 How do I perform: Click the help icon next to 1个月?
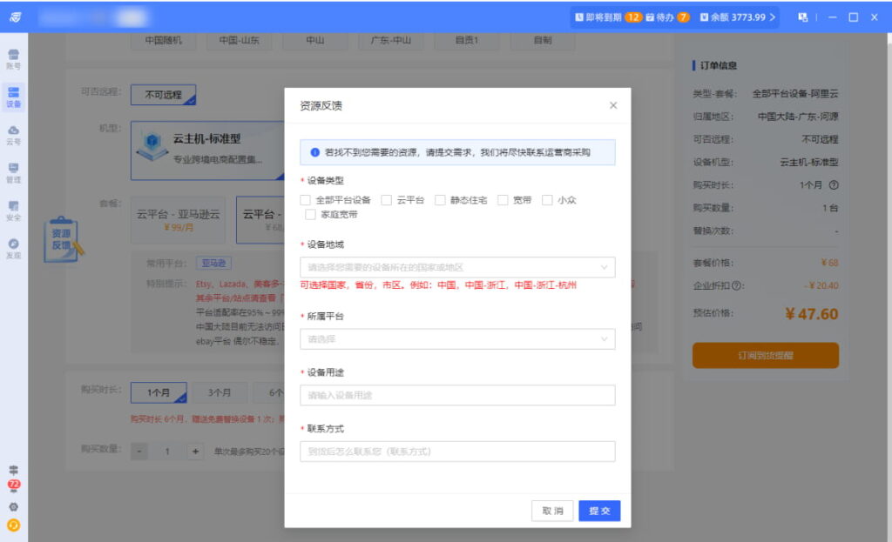tap(834, 184)
